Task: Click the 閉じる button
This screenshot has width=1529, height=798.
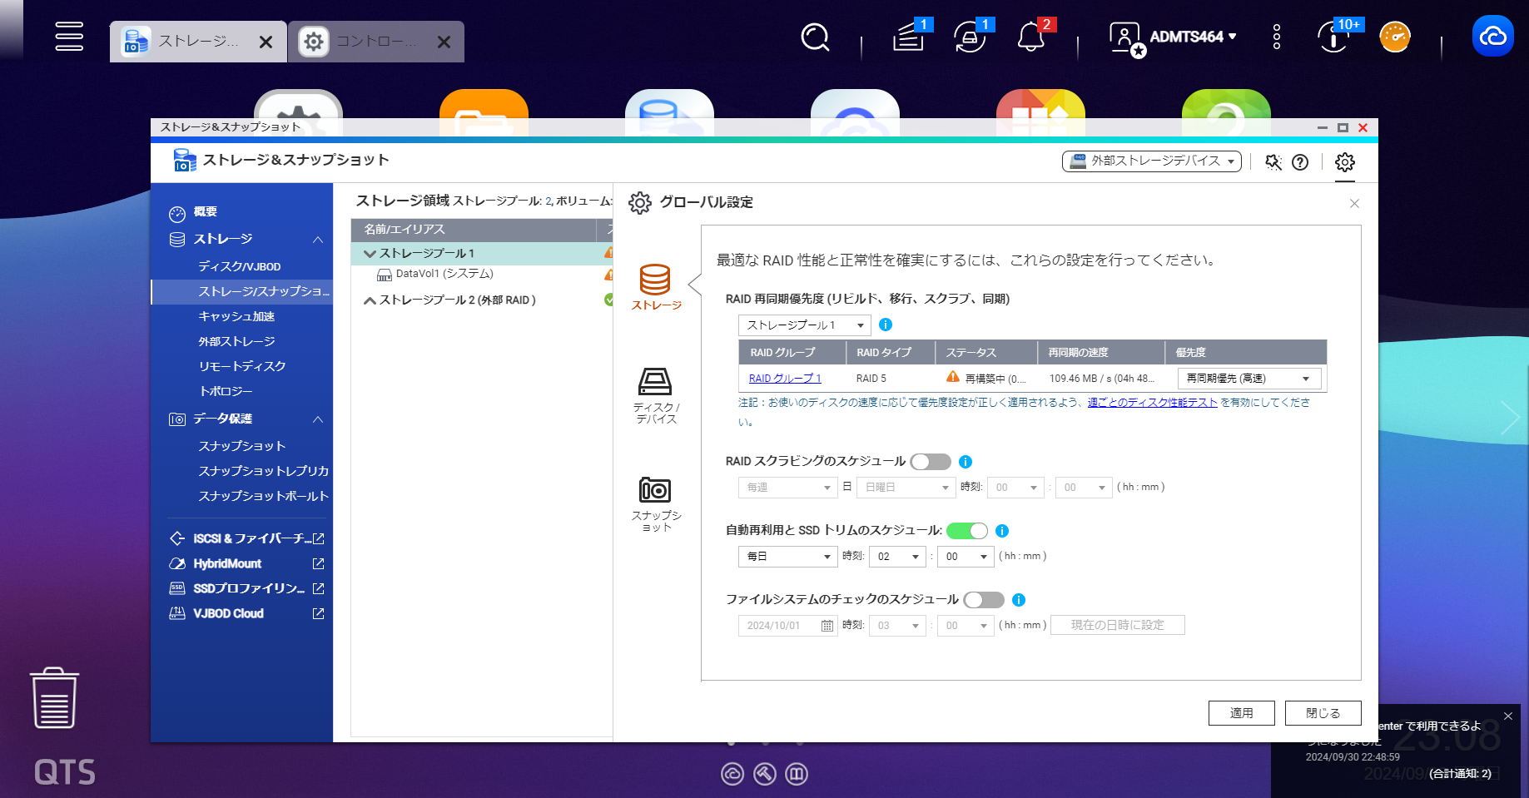Action: tap(1323, 713)
